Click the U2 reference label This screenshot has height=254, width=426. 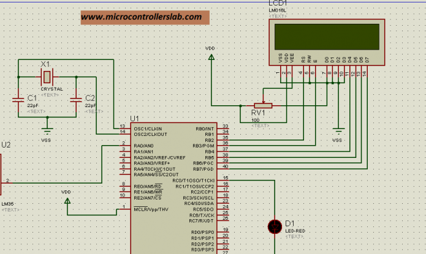[6, 145]
